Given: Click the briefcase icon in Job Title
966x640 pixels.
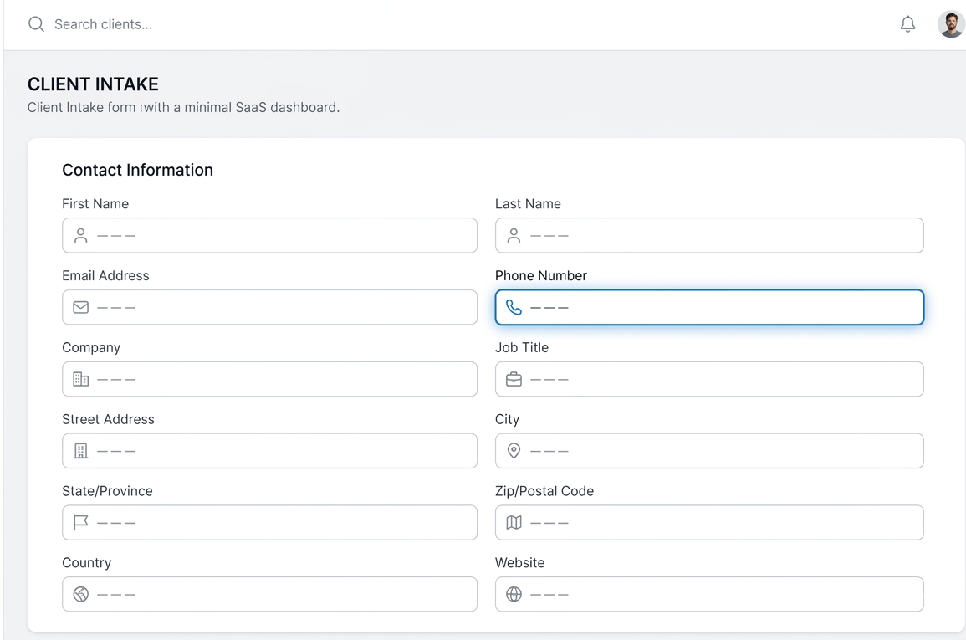Looking at the screenshot, I should click(514, 380).
